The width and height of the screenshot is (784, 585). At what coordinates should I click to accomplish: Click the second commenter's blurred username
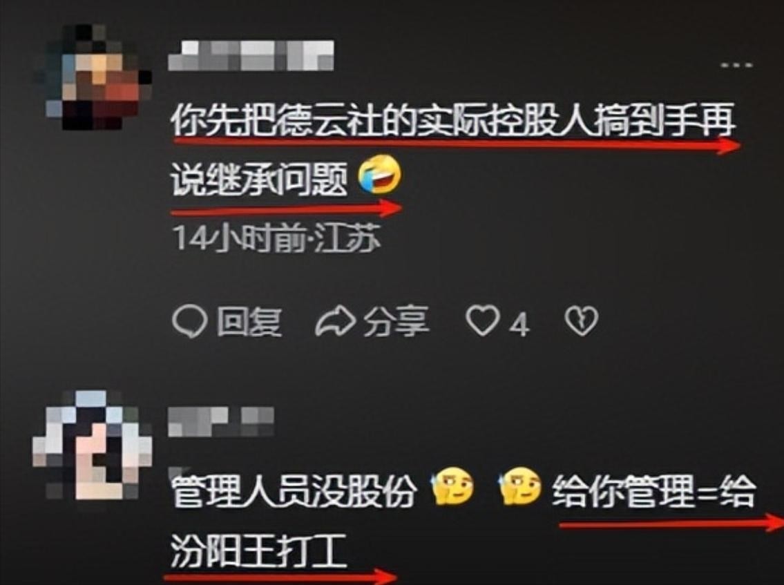pyautogui.click(x=221, y=422)
